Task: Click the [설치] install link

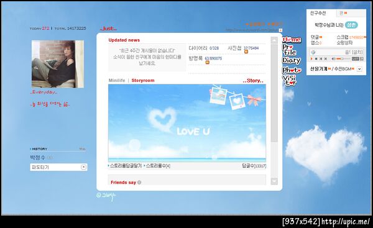Action: pyautogui.click(x=357, y=52)
